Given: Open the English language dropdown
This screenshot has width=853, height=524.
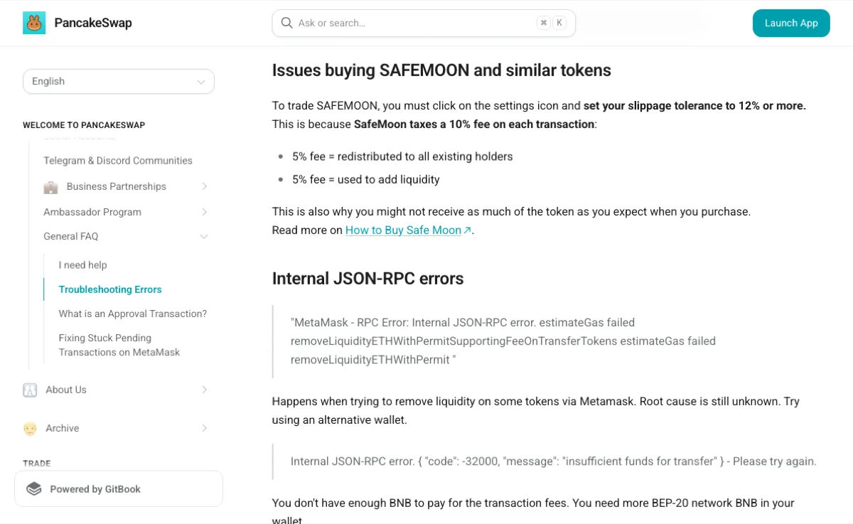Looking at the screenshot, I should tap(119, 81).
